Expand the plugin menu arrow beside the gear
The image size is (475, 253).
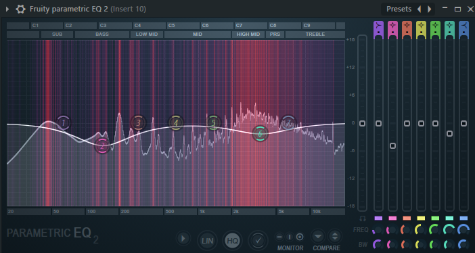7,9
